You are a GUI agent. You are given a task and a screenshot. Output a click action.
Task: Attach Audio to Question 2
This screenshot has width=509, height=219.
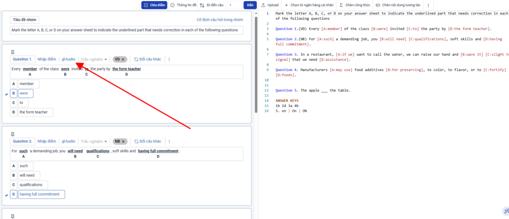[x=69, y=141]
